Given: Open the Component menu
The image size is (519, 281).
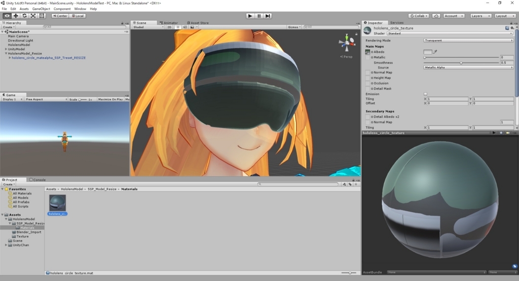Looking at the screenshot, I should [x=62, y=9].
